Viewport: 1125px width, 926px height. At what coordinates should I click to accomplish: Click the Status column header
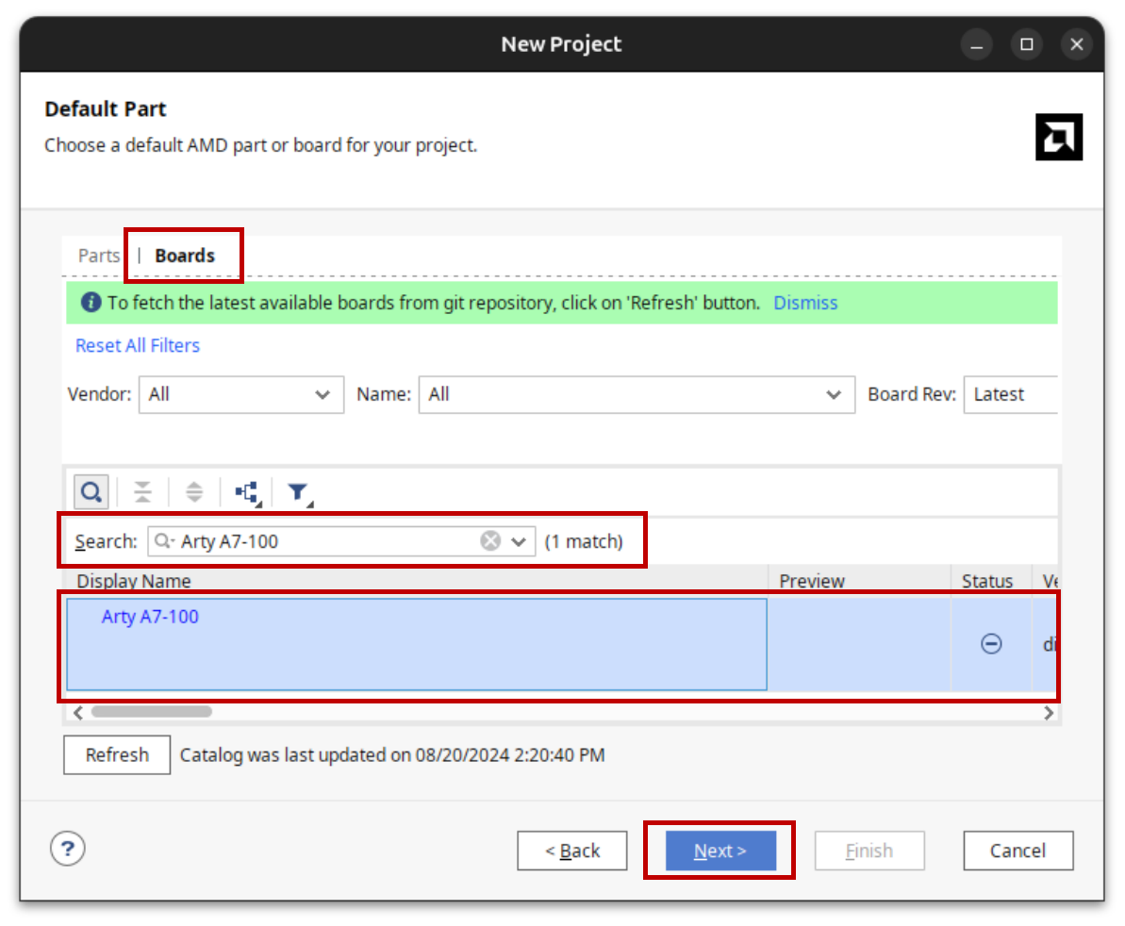click(x=991, y=580)
